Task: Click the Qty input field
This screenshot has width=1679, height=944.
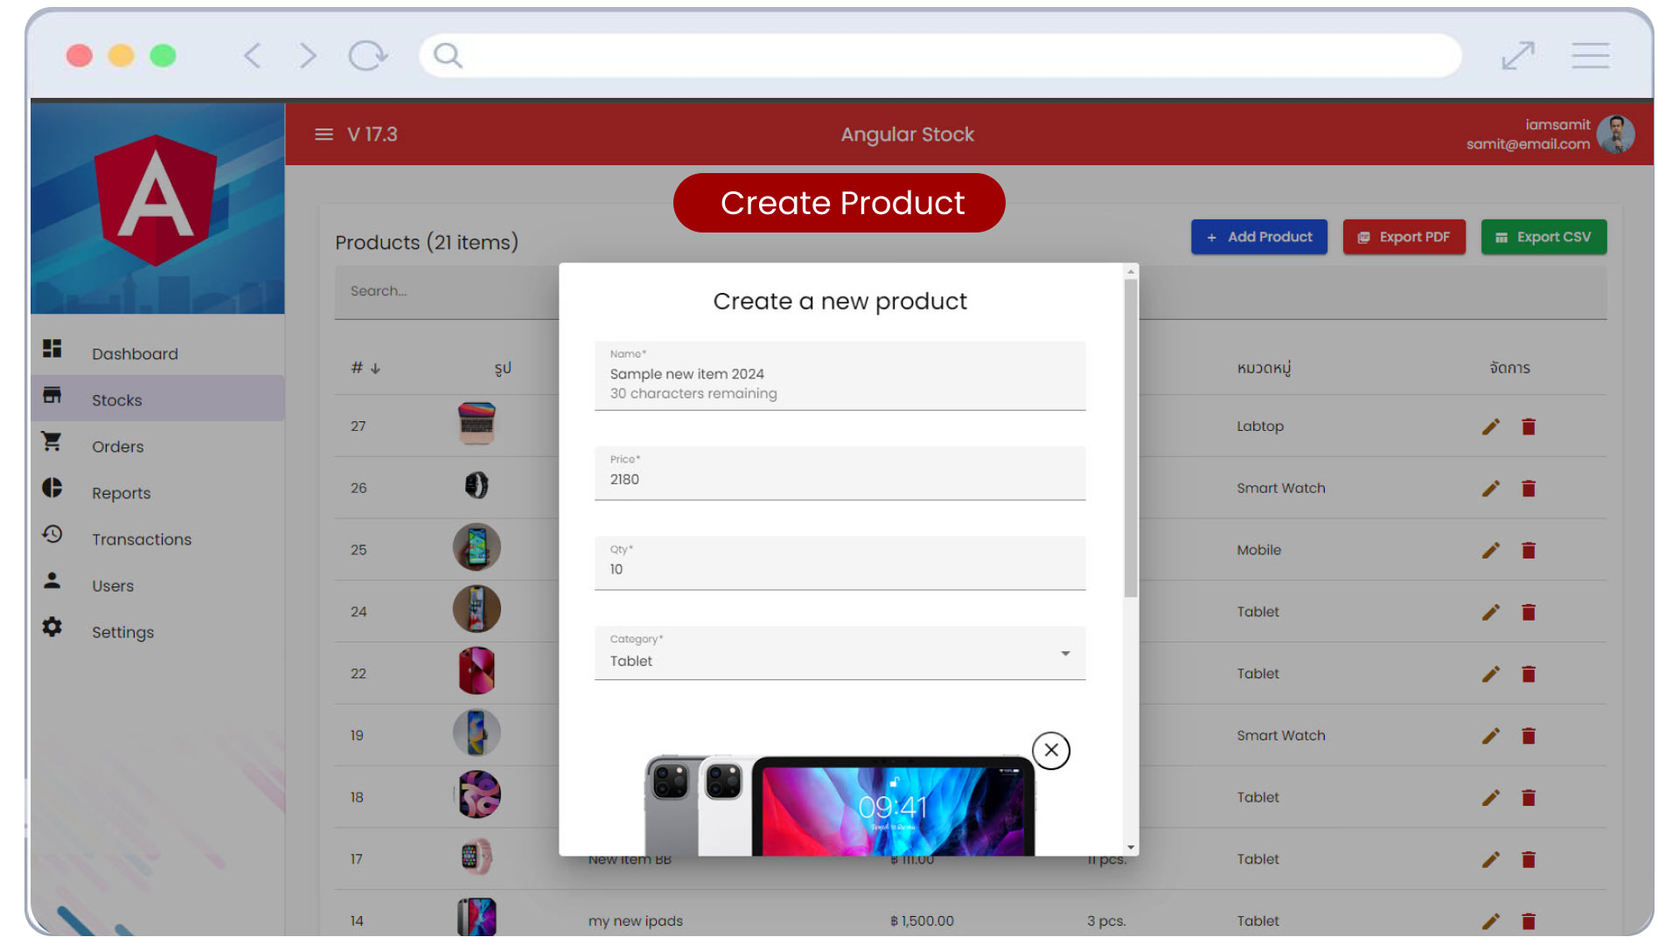Action: tap(839, 563)
